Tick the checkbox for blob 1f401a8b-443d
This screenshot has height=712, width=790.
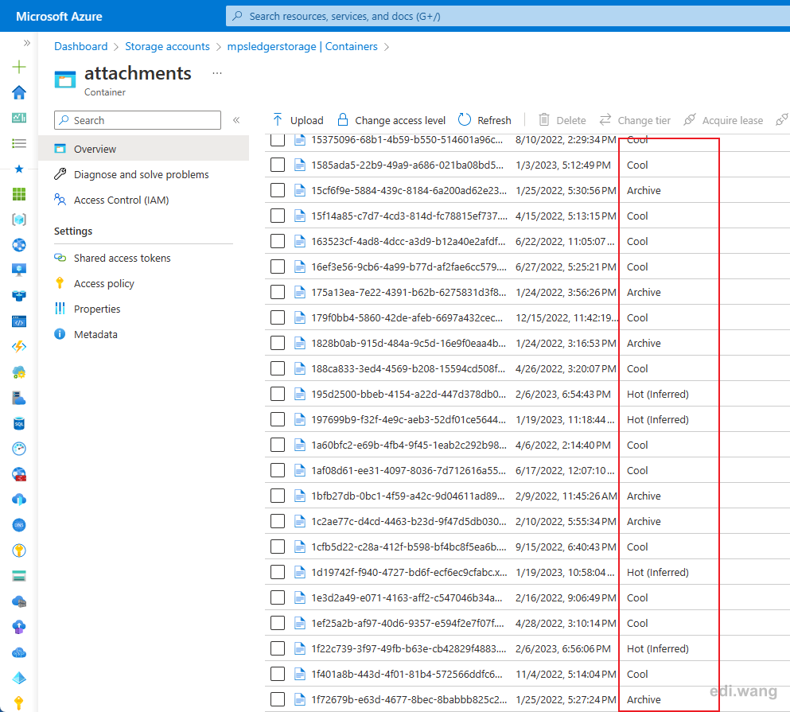coord(278,674)
